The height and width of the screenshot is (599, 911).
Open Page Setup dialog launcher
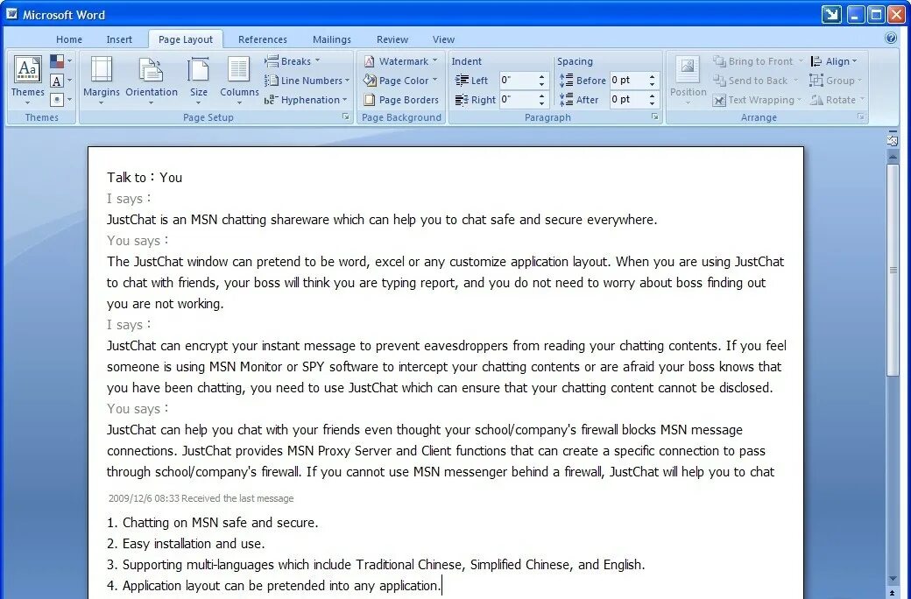click(346, 116)
